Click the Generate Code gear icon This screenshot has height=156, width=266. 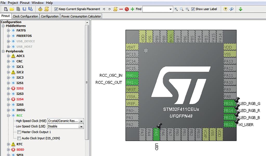click(40, 9)
